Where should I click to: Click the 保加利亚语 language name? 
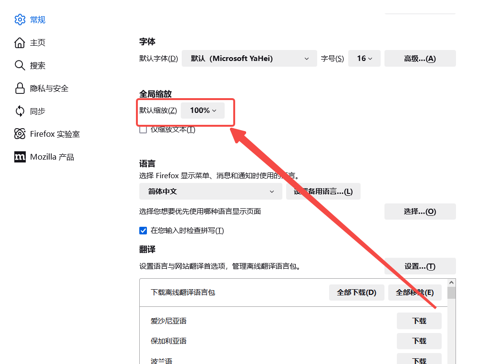[169, 341]
